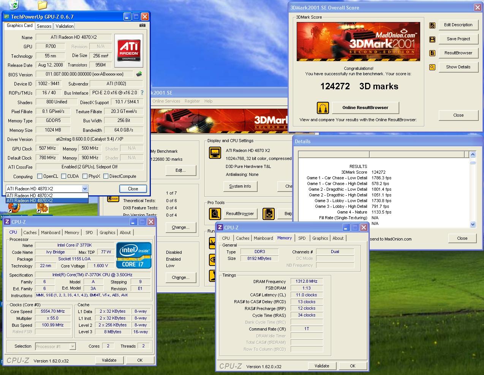Toggle the DirectCompute checkbox

pyautogui.click(x=106, y=176)
